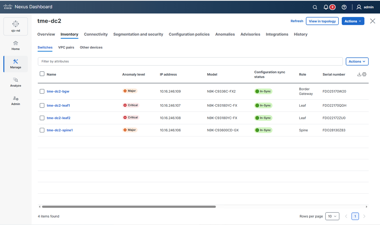Click the Border Gateway role cell

306,91
